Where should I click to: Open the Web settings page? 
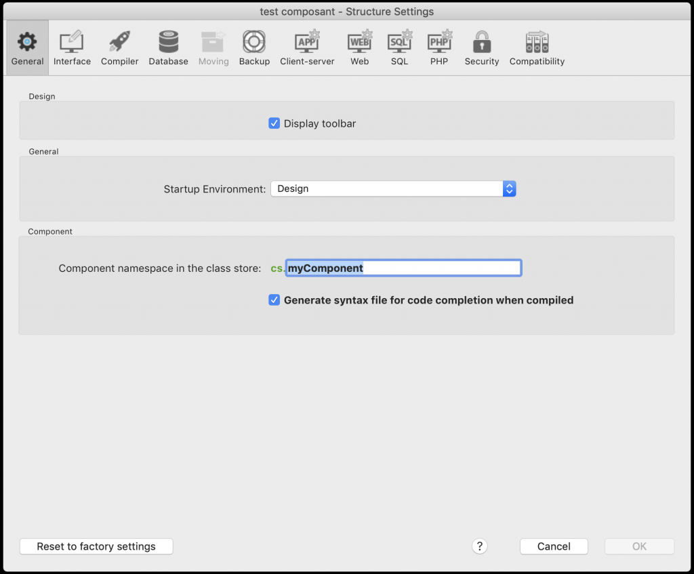pos(359,48)
